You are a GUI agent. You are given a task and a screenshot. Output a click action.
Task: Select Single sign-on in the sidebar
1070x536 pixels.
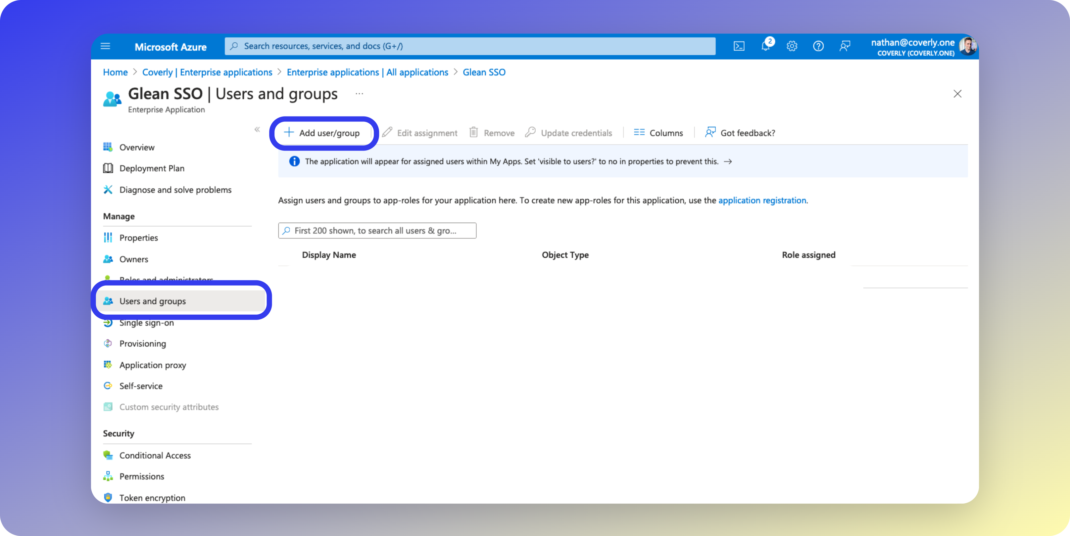(x=147, y=323)
